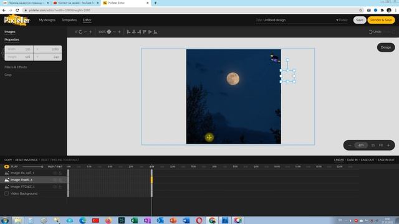Select EASE OUT easing
The image size is (399, 224).
(368, 160)
